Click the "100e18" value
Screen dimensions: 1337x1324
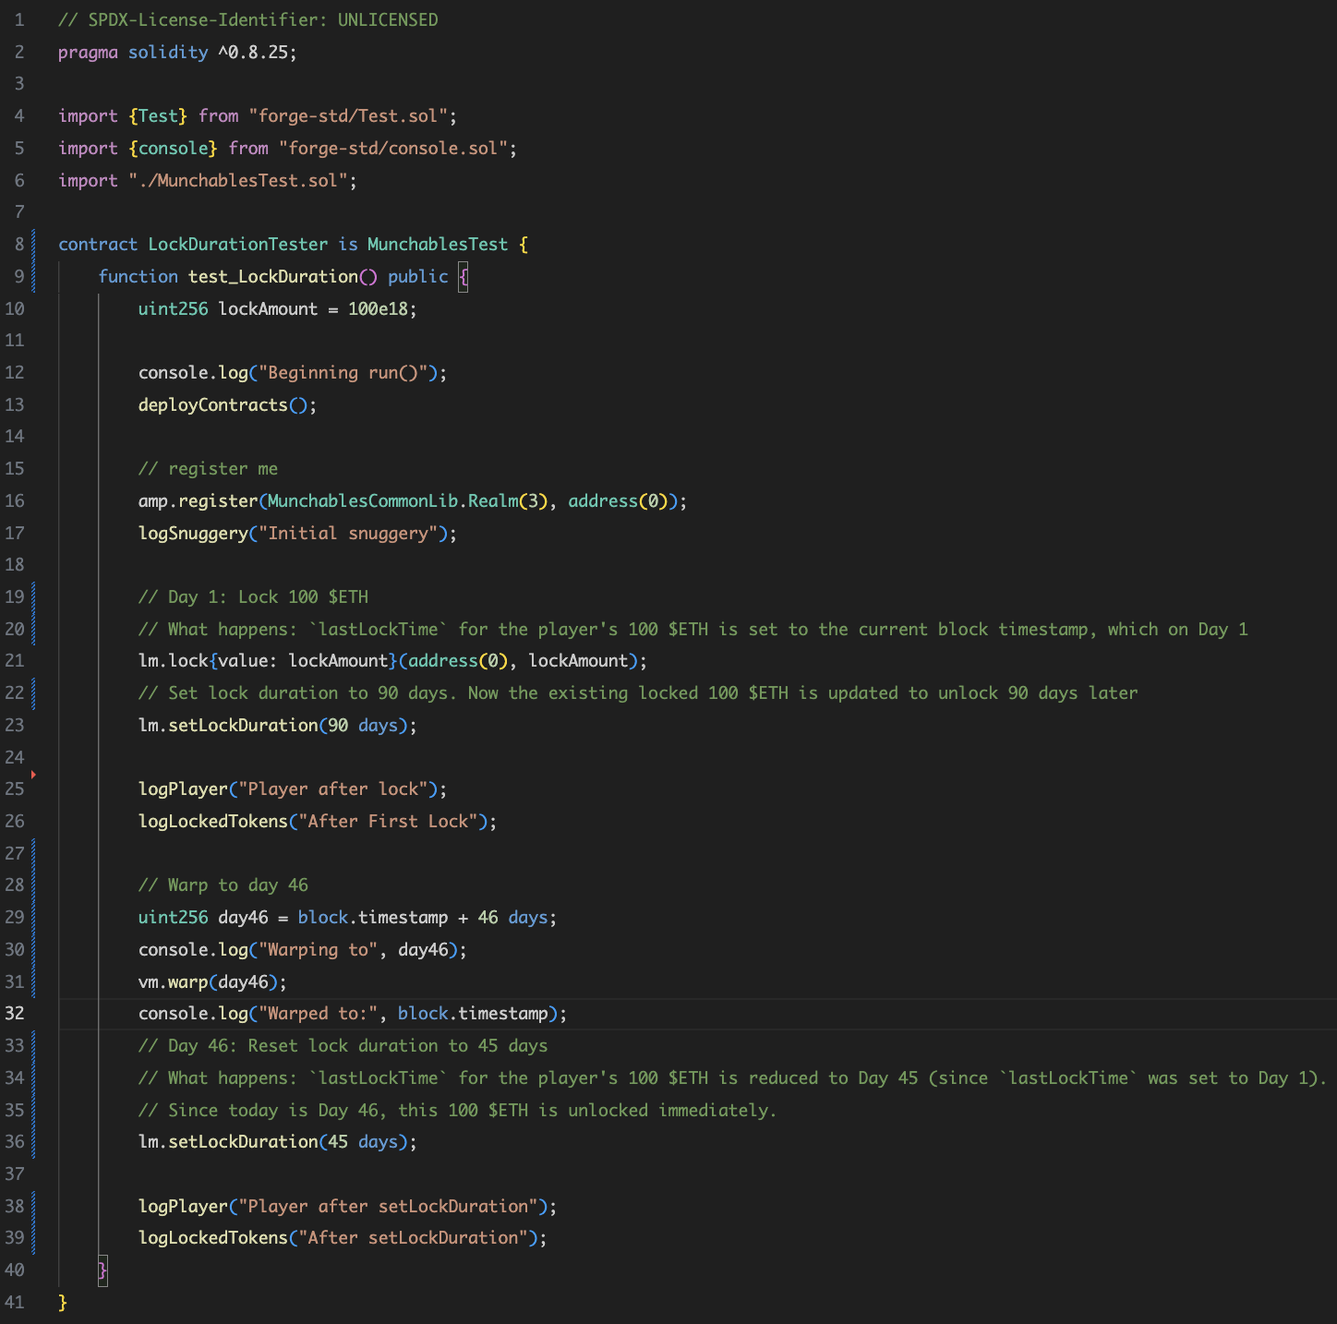pyautogui.click(x=378, y=308)
